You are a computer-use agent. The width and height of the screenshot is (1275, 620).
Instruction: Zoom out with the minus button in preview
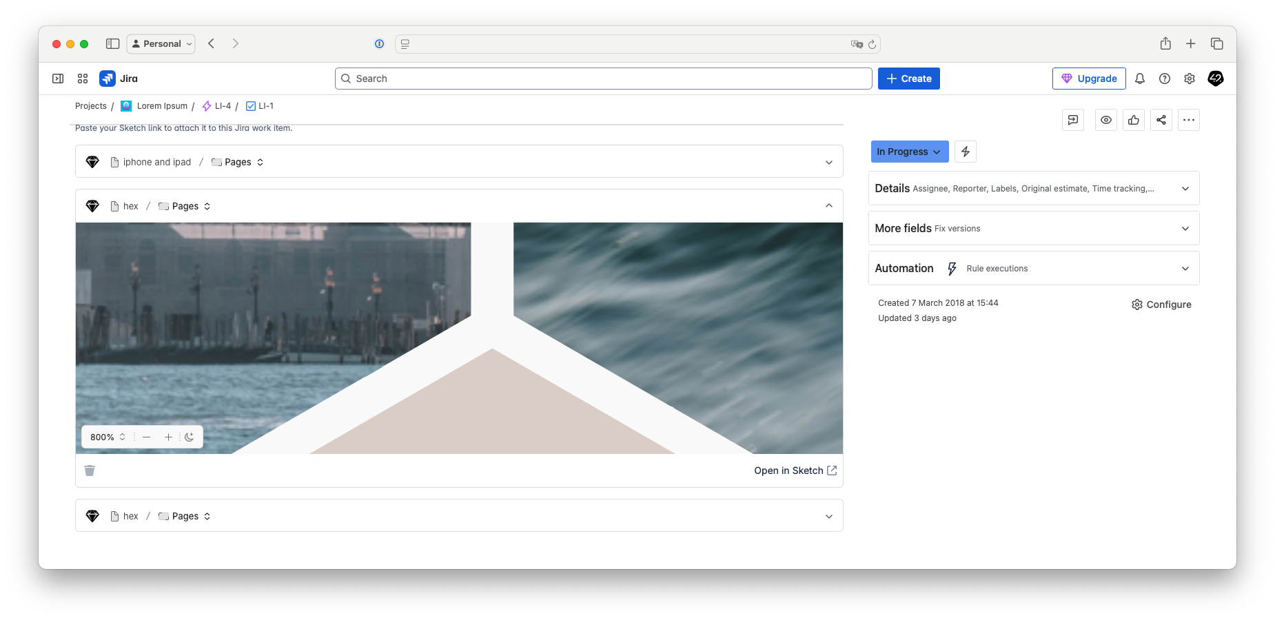pos(146,437)
